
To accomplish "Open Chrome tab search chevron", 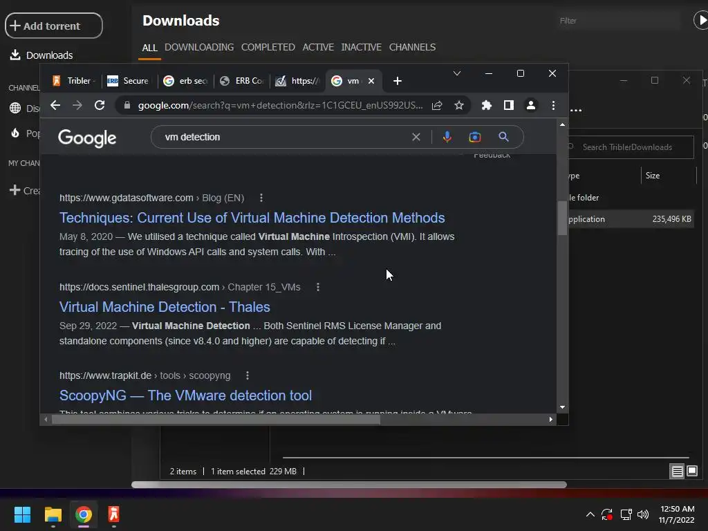I will pyautogui.click(x=457, y=73).
